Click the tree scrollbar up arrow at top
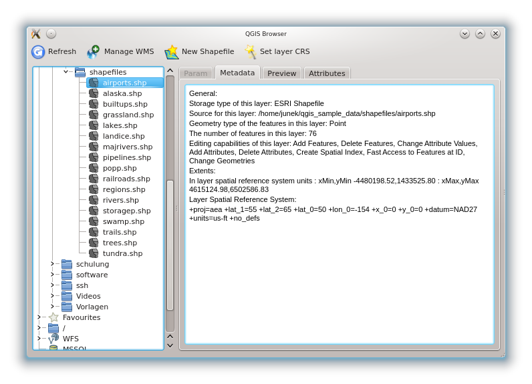This screenshot has width=532, height=384. click(170, 71)
